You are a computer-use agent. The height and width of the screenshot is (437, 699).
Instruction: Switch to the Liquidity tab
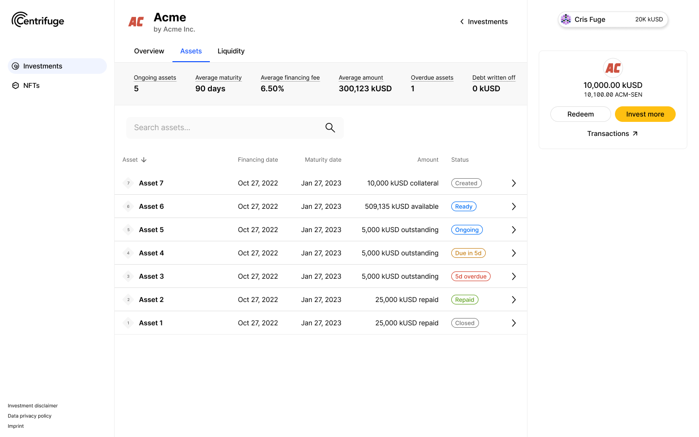(x=231, y=51)
